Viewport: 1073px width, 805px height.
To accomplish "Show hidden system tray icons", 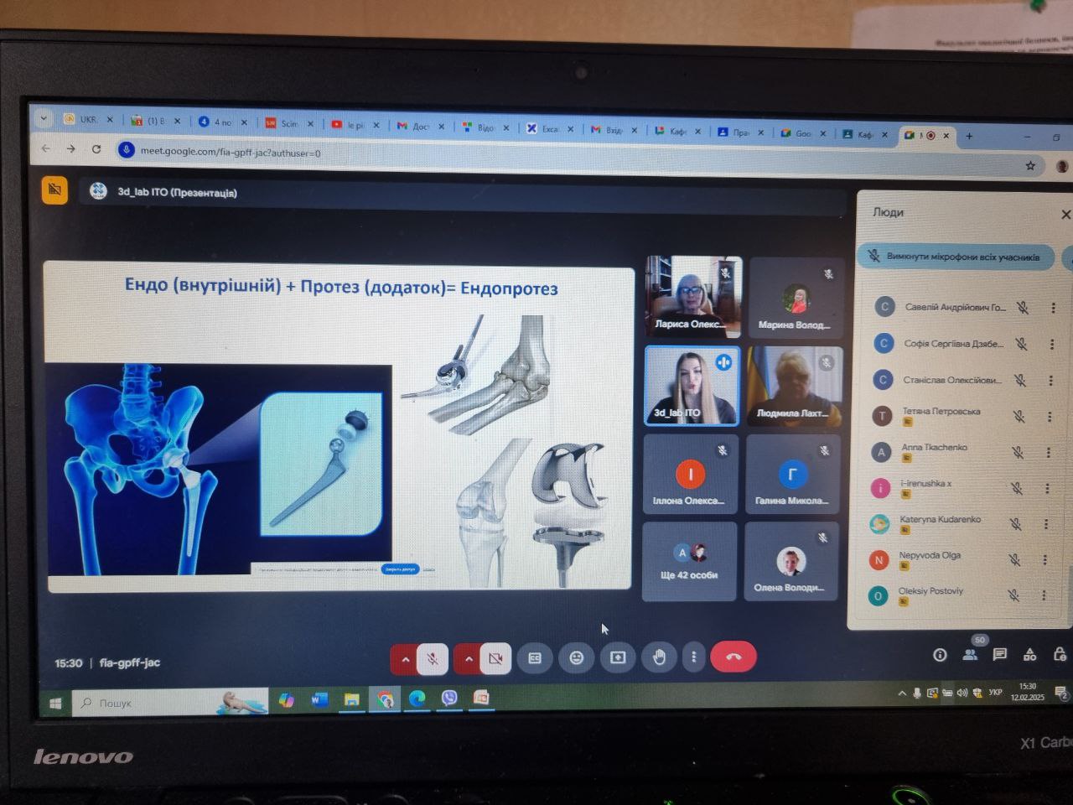I will [902, 693].
